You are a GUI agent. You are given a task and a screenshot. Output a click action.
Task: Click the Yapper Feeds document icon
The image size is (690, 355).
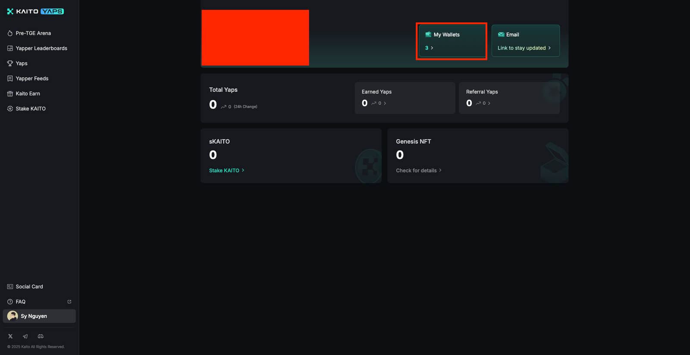(10, 79)
